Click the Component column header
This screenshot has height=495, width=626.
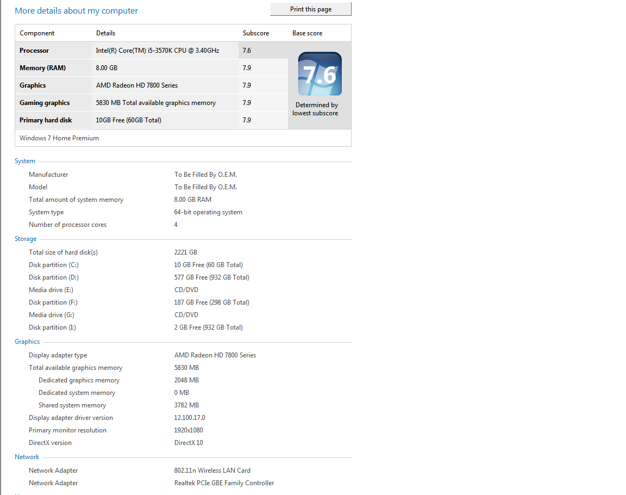tap(37, 33)
